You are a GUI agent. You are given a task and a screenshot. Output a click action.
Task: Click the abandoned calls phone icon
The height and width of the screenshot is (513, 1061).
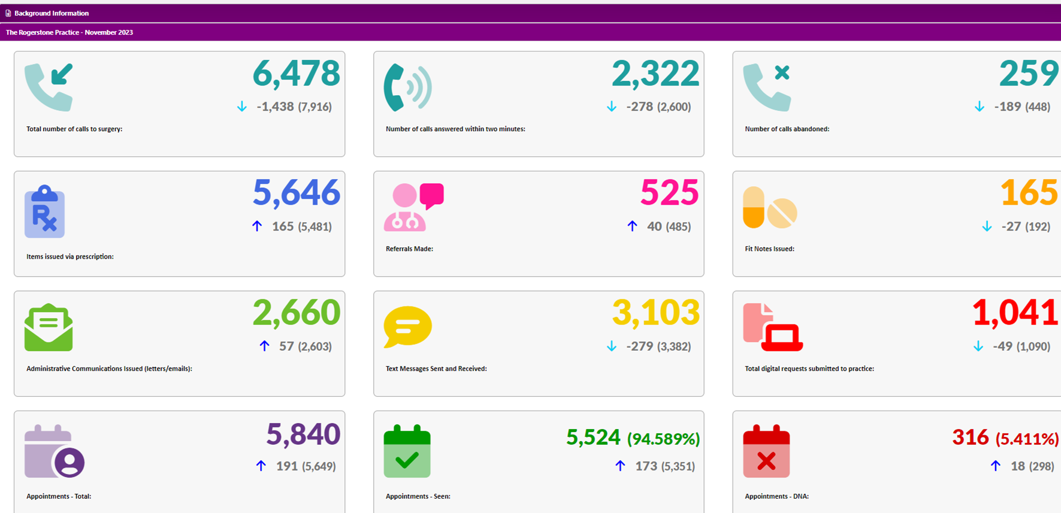[x=767, y=87]
